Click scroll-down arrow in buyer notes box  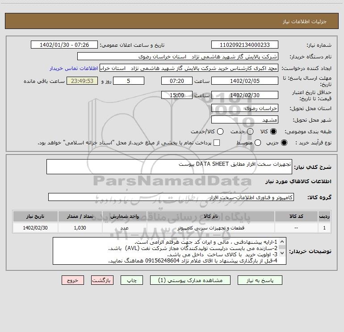282,253
